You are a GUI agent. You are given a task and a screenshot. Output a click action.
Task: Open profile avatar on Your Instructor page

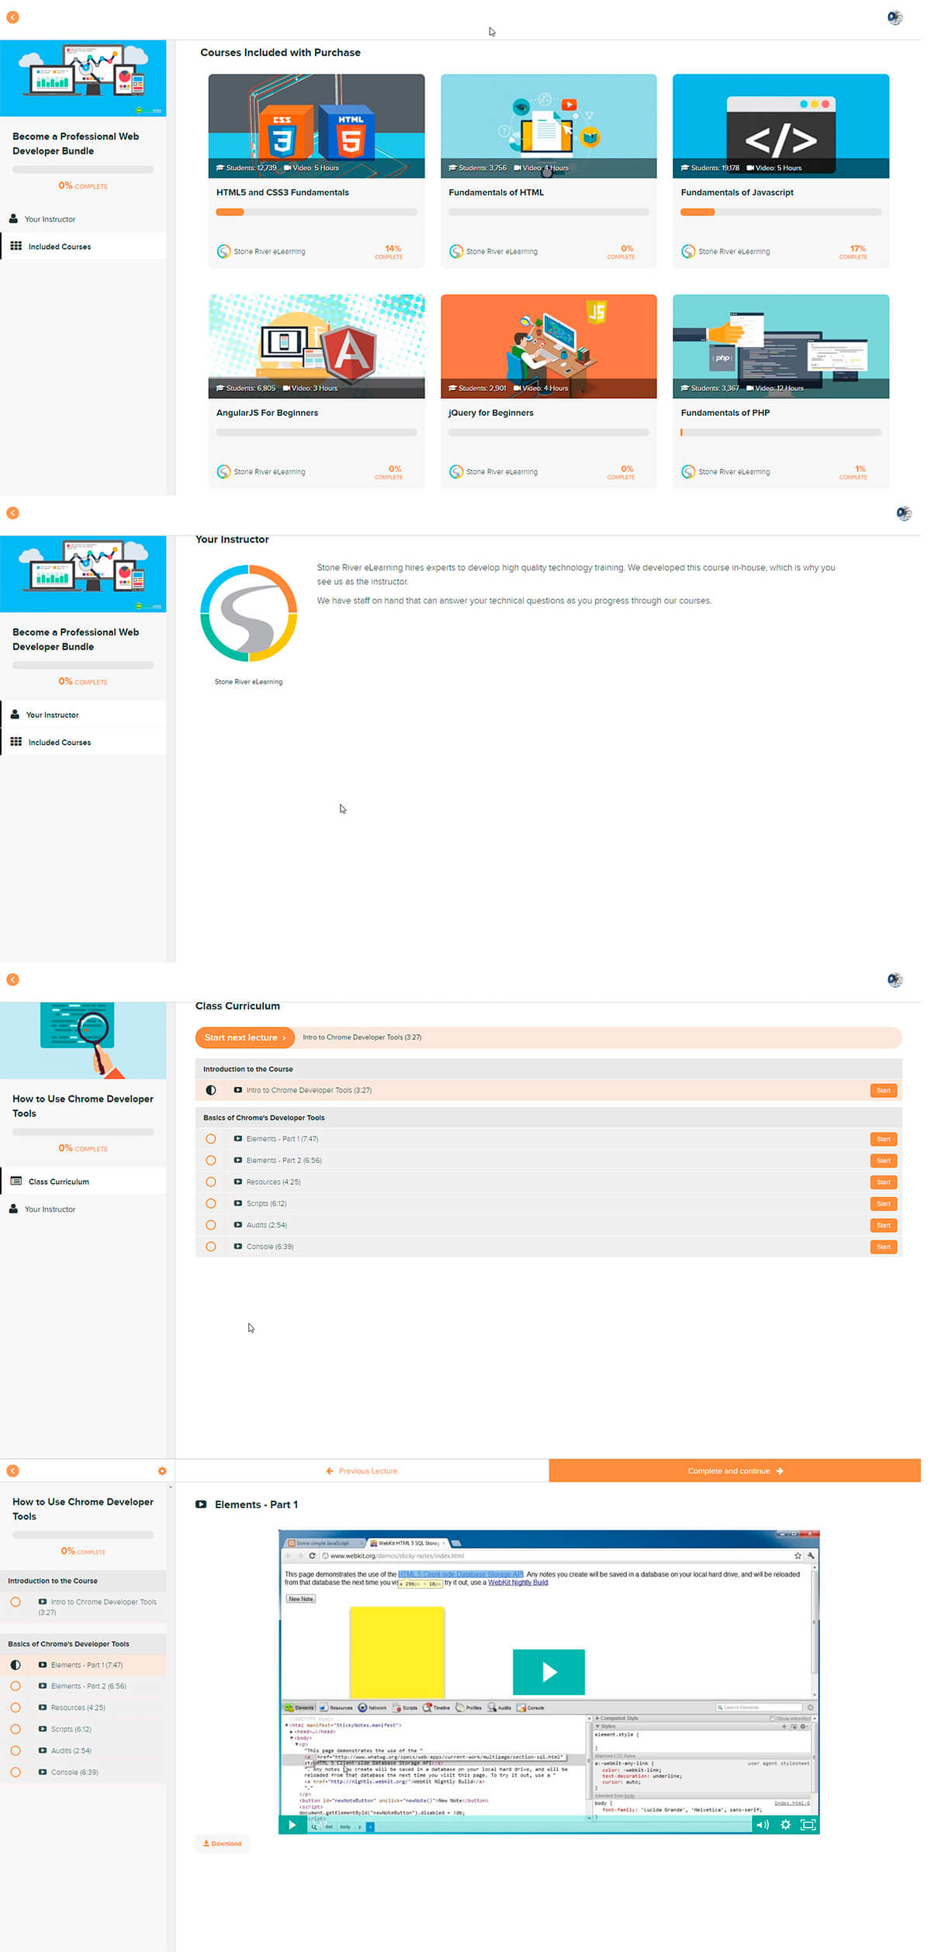[x=903, y=513]
